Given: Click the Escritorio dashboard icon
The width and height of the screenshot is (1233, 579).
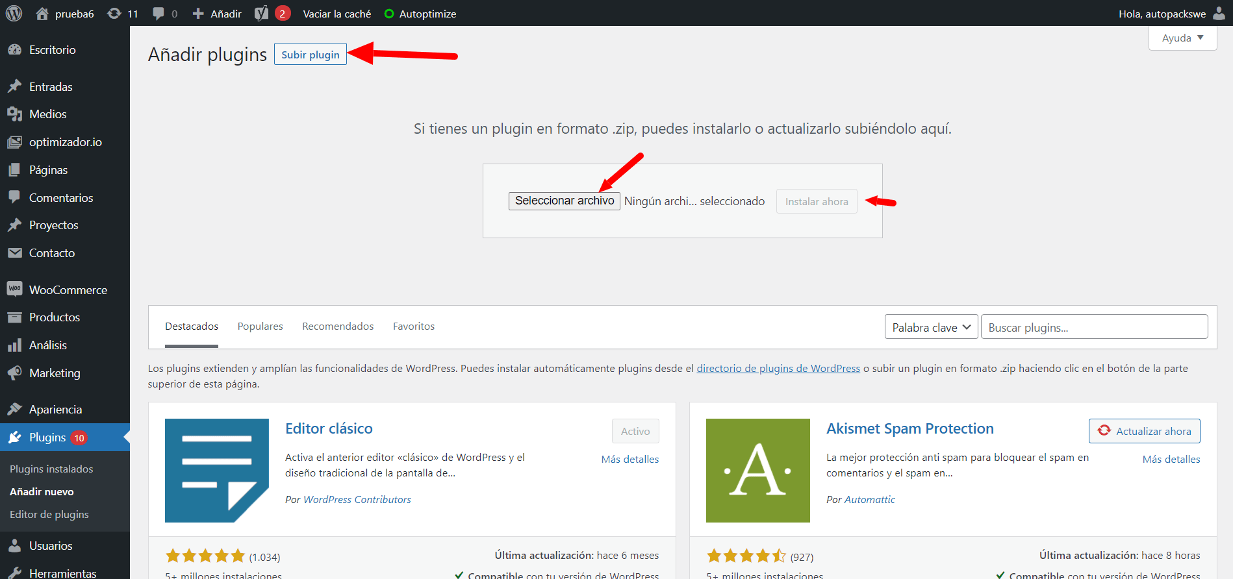Looking at the screenshot, I should click(14, 50).
